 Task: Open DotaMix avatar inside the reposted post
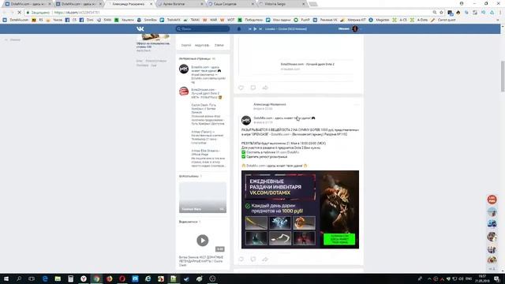(x=246, y=120)
